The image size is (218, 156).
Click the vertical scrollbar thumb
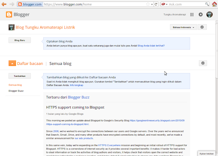(x=217, y=51)
